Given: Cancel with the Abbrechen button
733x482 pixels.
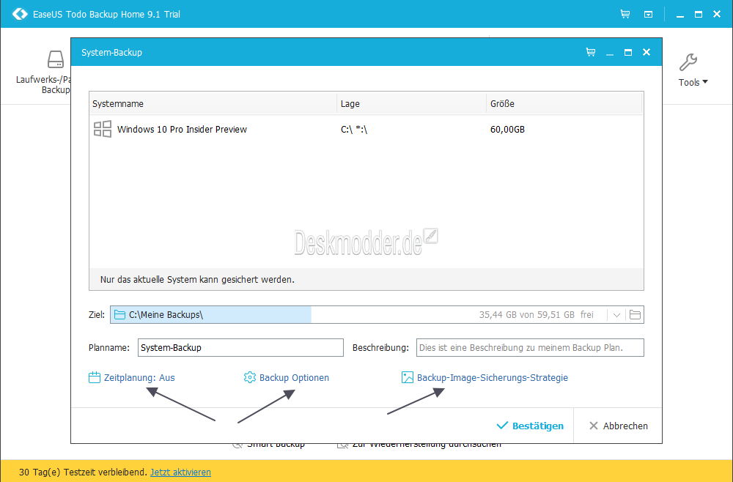Looking at the screenshot, I should click(x=618, y=426).
